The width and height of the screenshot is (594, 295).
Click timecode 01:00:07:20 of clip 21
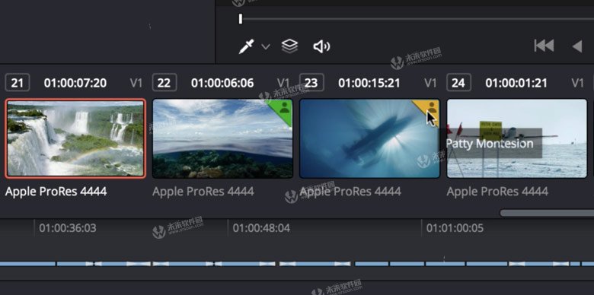[75, 83]
